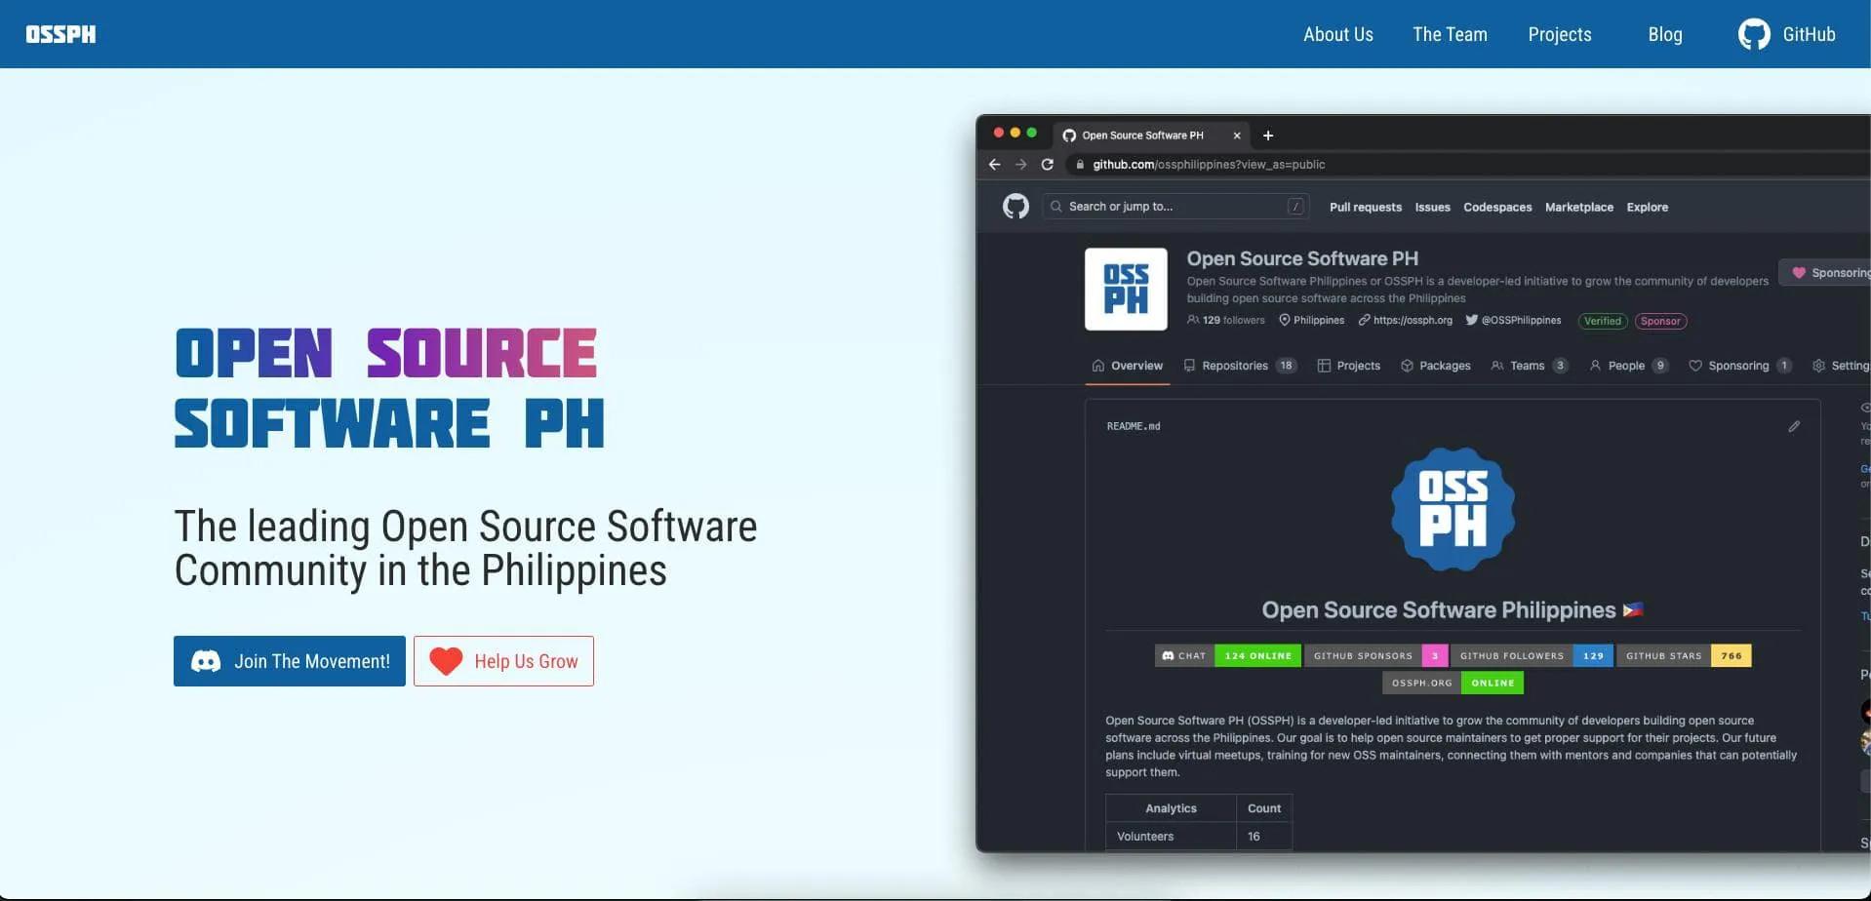Click Sponsoring button on GitHub profile
Screen dimensions: 1871x901
pos(1825,273)
